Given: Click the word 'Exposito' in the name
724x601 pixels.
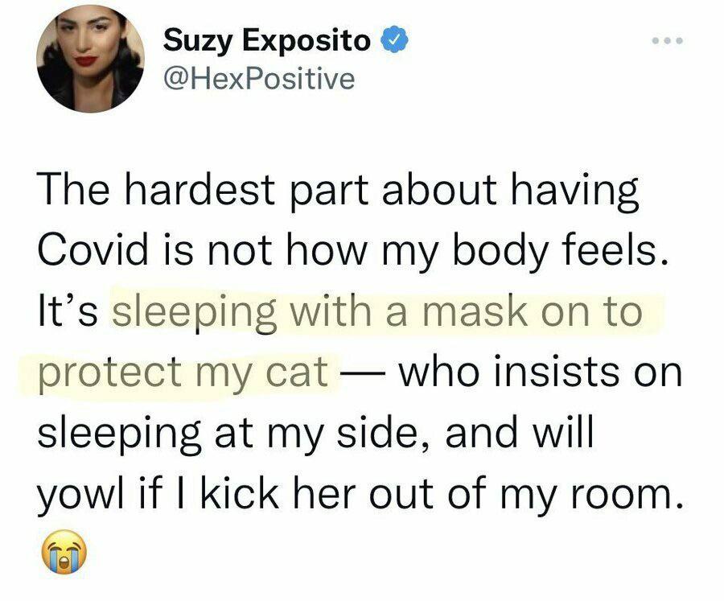Looking at the screenshot, I should pyautogui.click(x=306, y=42).
